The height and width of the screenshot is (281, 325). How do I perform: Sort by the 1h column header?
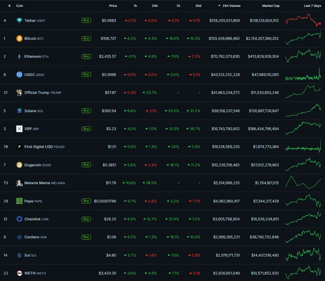point(135,6)
